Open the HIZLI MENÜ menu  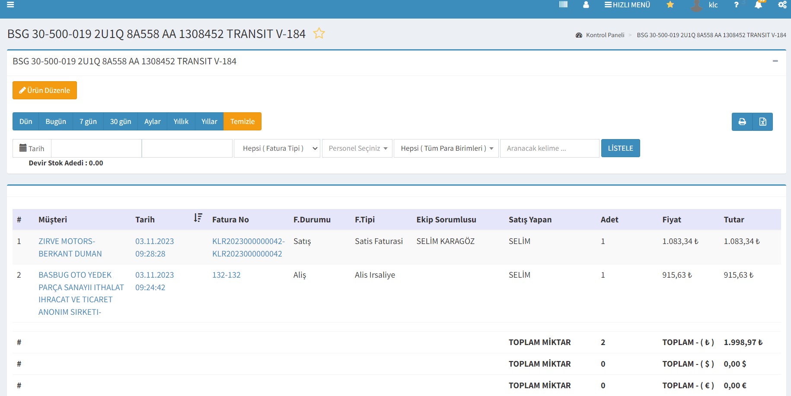click(627, 5)
